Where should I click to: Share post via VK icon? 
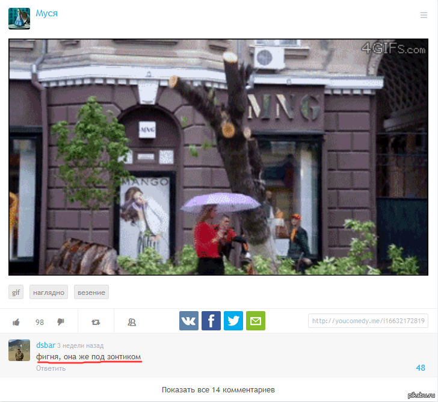coord(189,321)
